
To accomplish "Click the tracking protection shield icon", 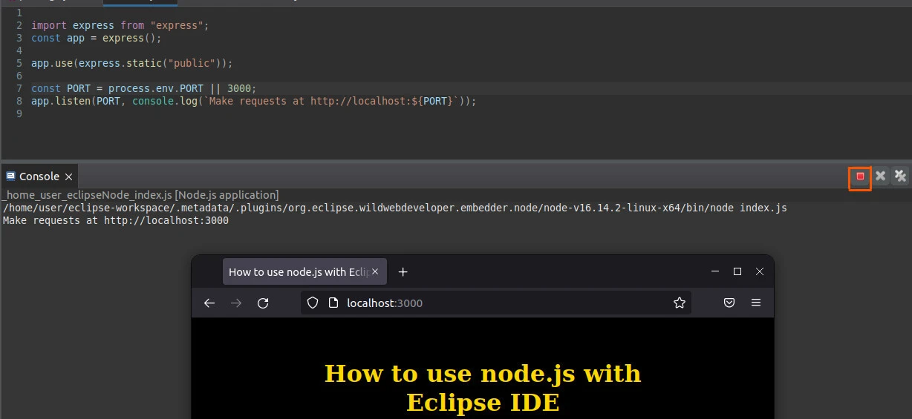I will (x=313, y=303).
